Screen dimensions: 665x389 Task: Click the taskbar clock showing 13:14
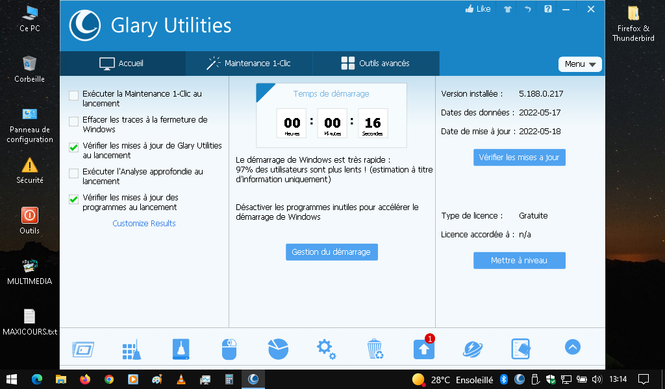[618, 379]
